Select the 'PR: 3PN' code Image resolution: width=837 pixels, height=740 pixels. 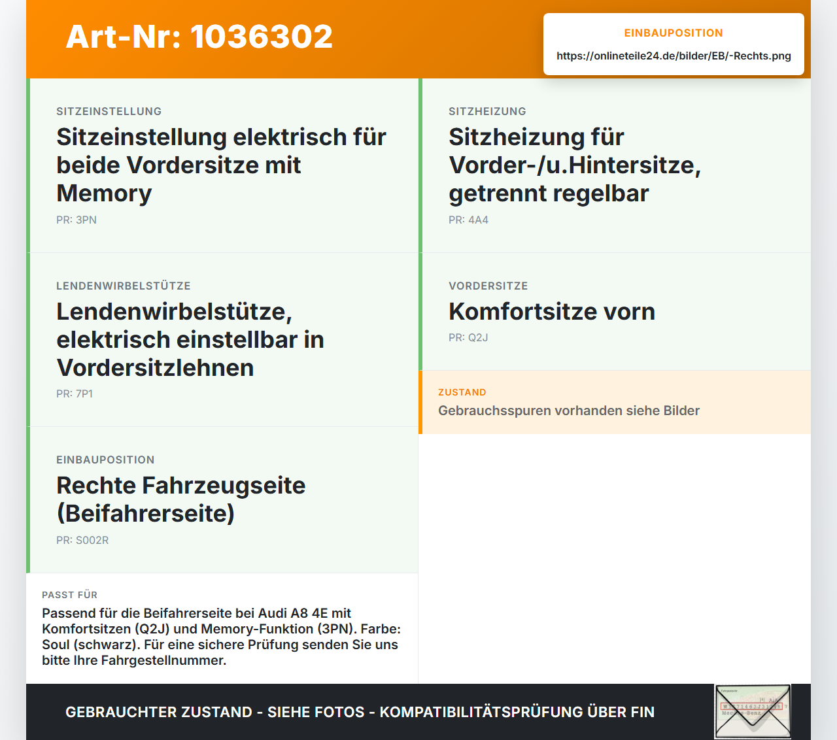pos(77,220)
